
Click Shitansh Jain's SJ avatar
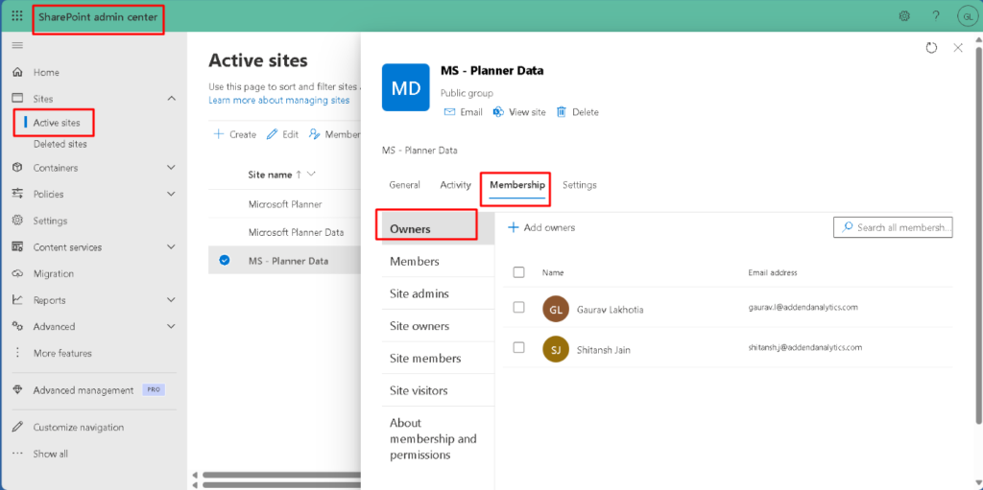[556, 349]
